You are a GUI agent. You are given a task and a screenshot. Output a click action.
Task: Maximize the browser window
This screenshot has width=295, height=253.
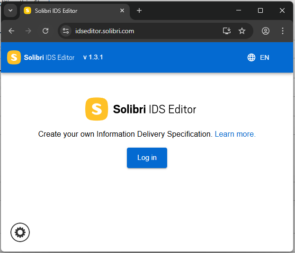(260, 10)
